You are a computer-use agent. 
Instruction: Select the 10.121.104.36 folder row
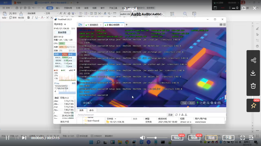pyautogui.click(x=165, y=122)
